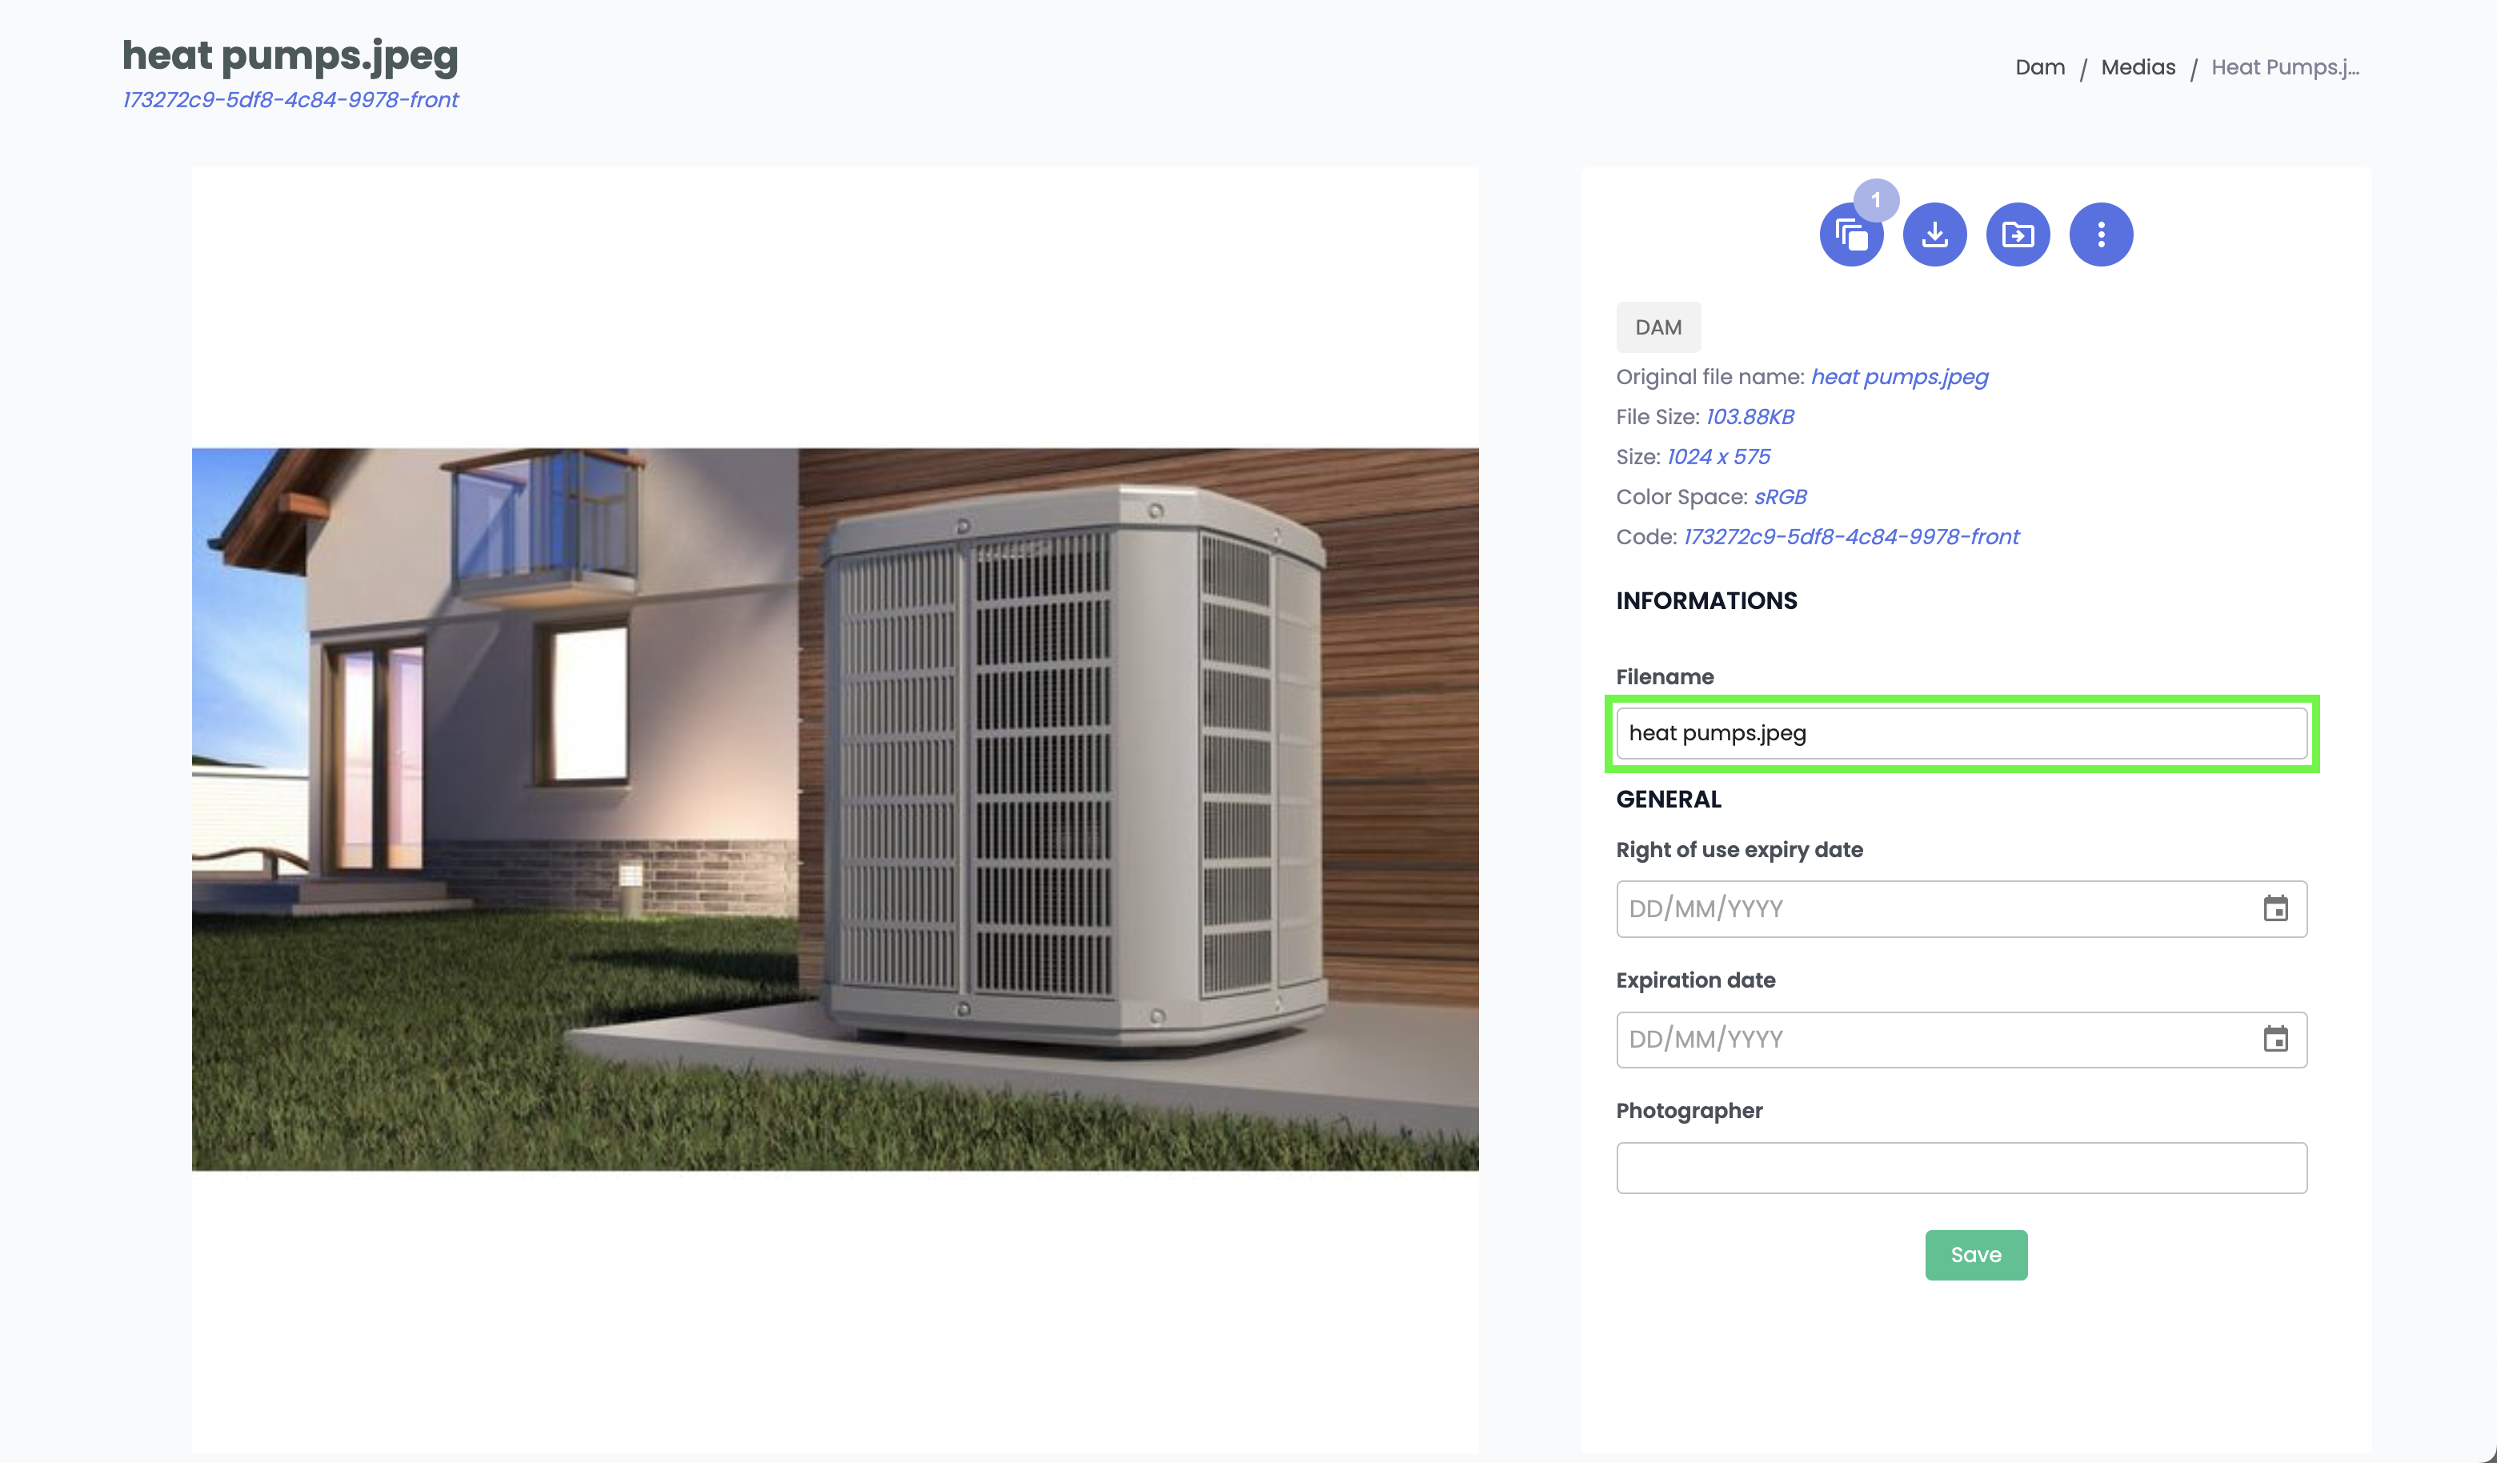Navigate to Medias breadcrumb link

click(x=2138, y=67)
